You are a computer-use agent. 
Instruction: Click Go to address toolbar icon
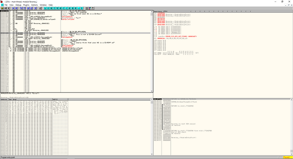[x=40, y=8]
